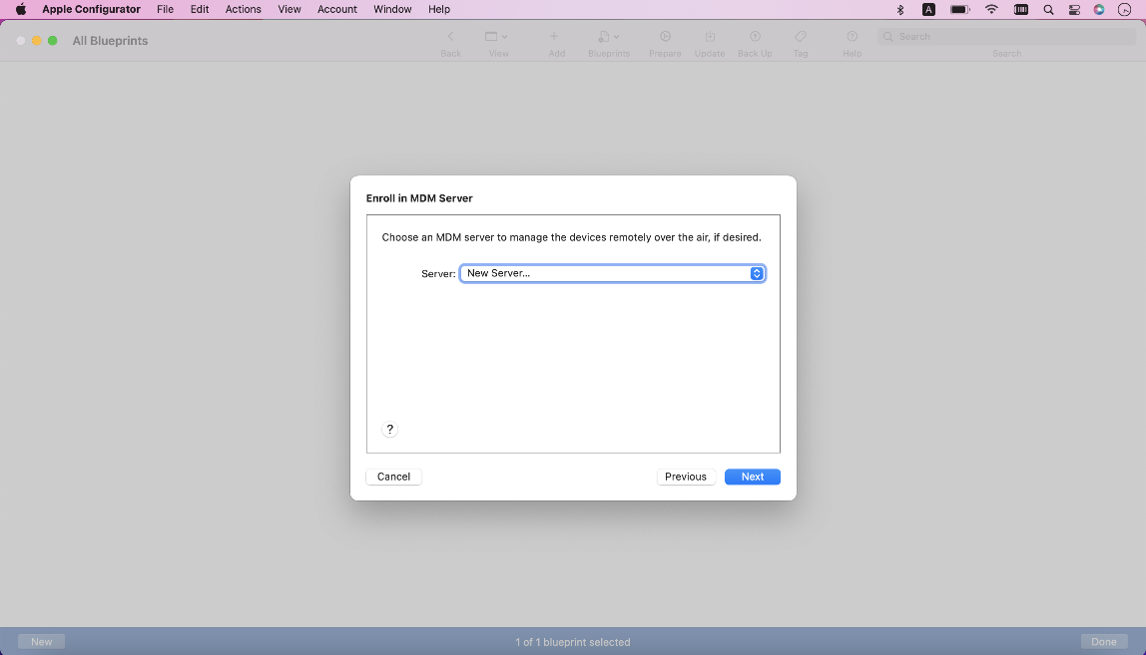The image size is (1146, 655).
Task: Click the All Blueprints window title
Action: click(111, 41)
